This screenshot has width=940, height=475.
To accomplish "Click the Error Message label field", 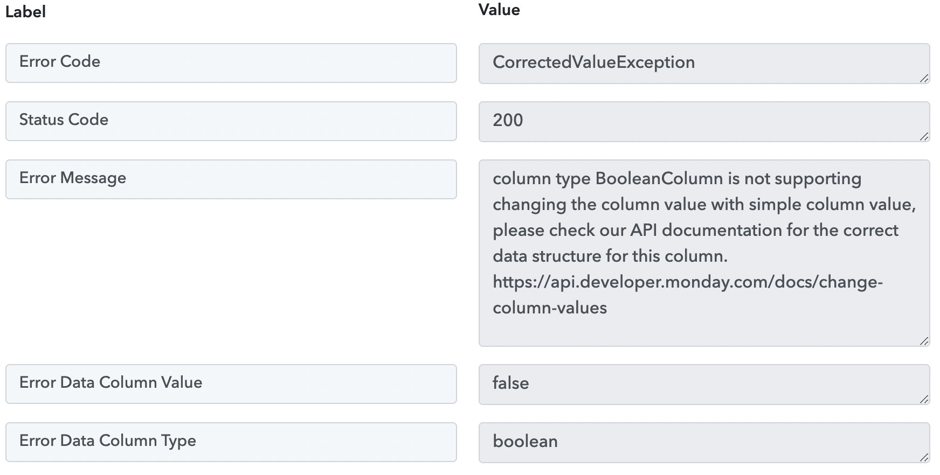I will [231, 179].
